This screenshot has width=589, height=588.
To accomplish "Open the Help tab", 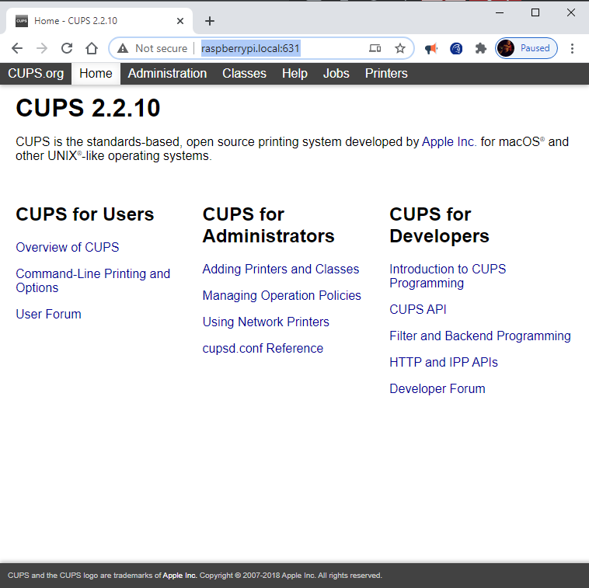I will coord(294,74).
